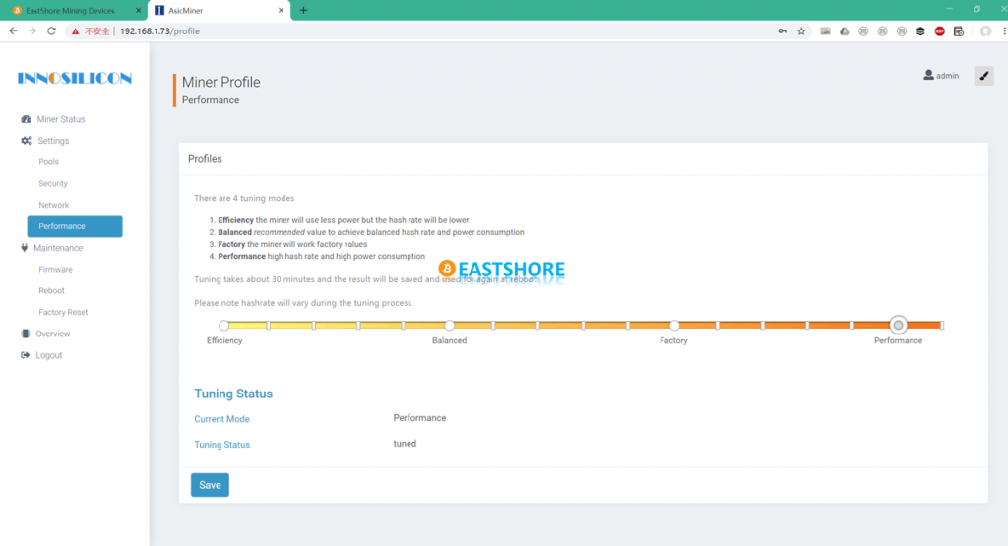Bookmark this page with the star icon
The image size is (1008, 546).
(x=801, y=31)
